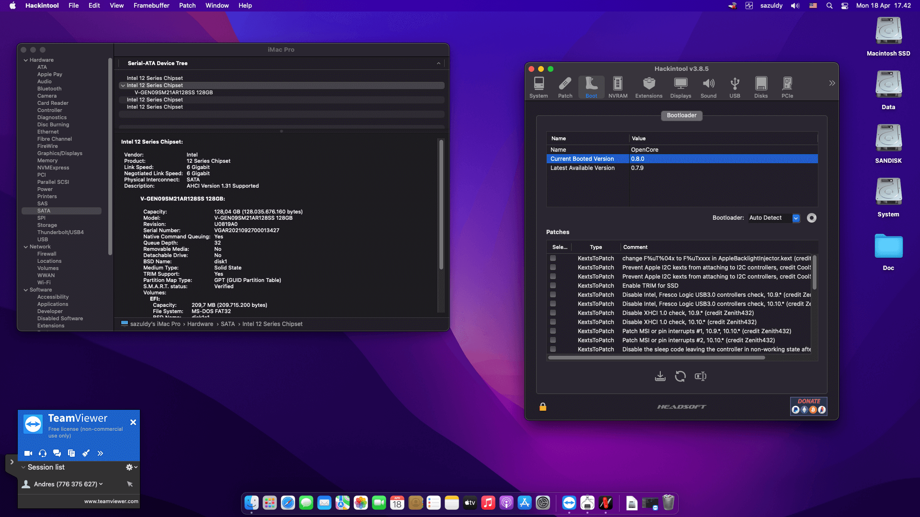920x517 pixels.
Task: Expand Andres session options chevron
Action: pos(101,484)
